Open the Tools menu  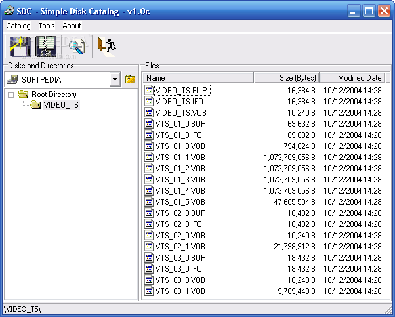point(47,26)
